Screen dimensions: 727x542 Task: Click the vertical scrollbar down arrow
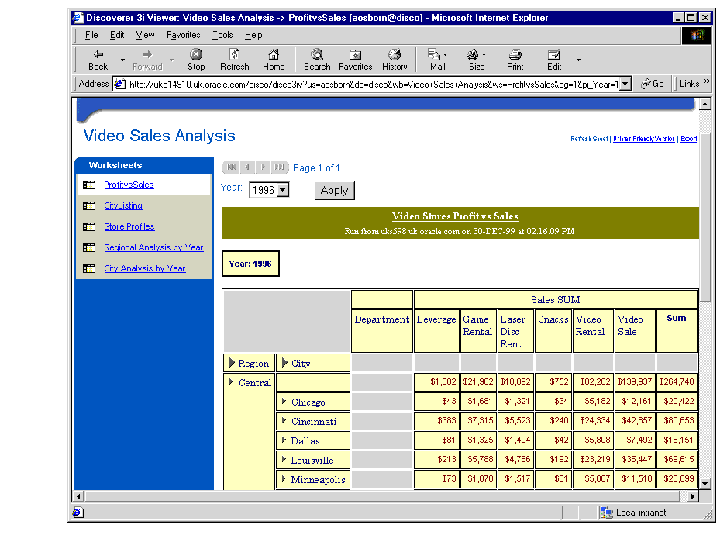pos(705,483)
